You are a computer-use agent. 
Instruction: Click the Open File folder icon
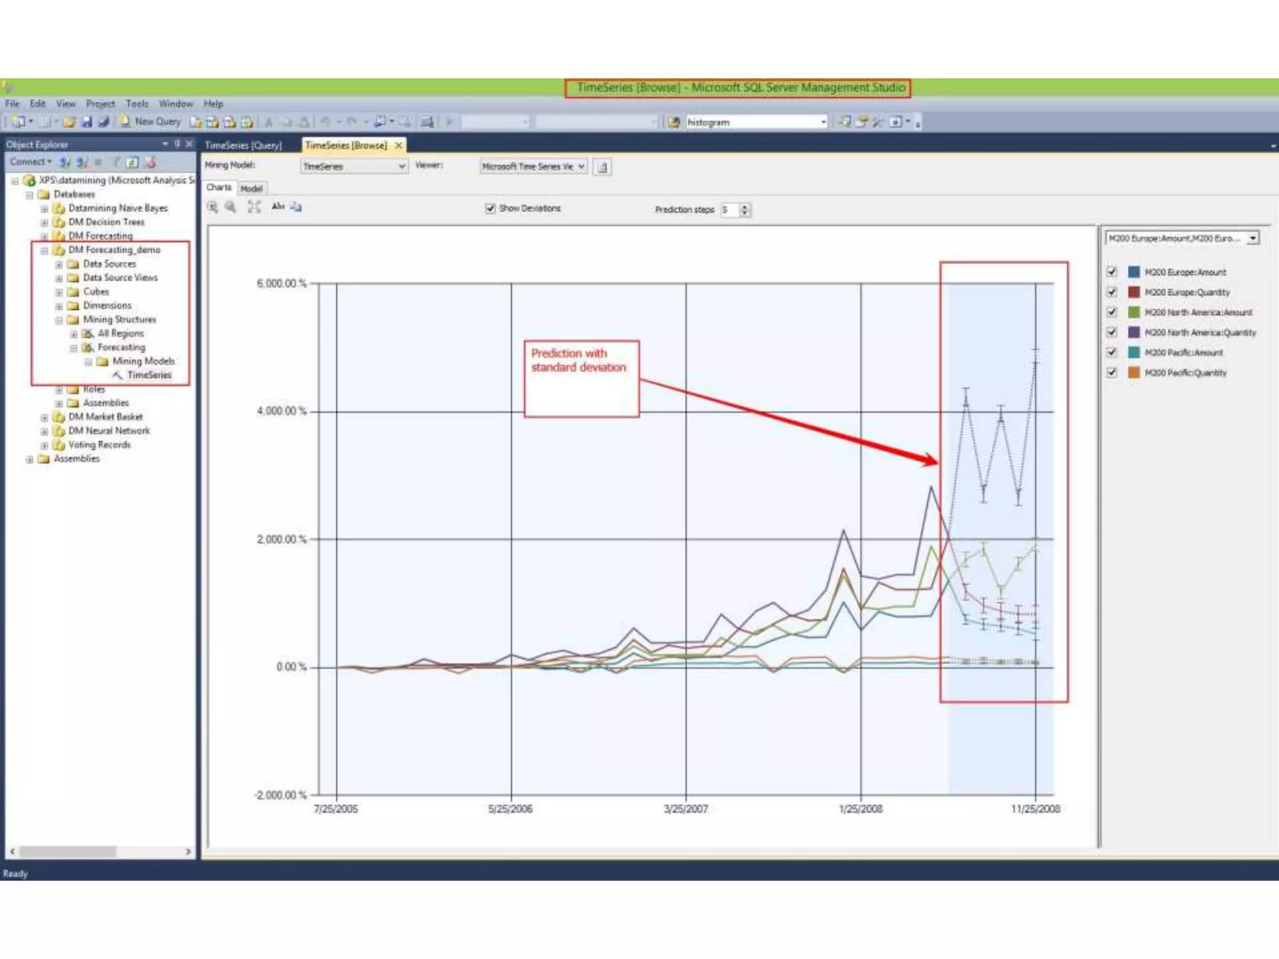[69, 122]
